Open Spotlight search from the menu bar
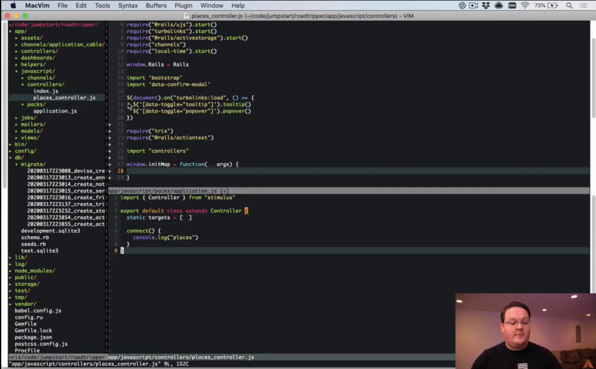The height and width of the screenshot is (369, 596). 569,5
